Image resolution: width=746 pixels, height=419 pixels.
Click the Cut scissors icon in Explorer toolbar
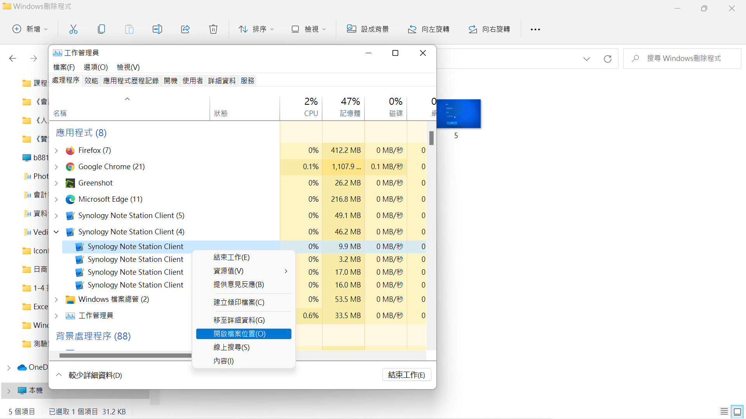click(73, 29)
